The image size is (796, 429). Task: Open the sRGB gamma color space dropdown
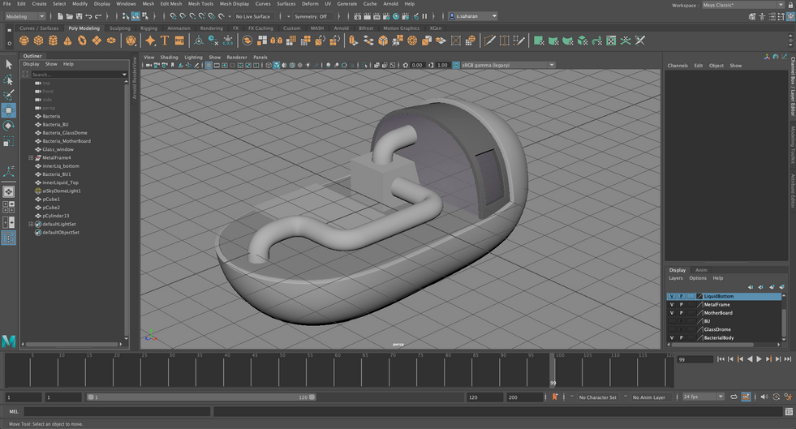click(507, 65)
